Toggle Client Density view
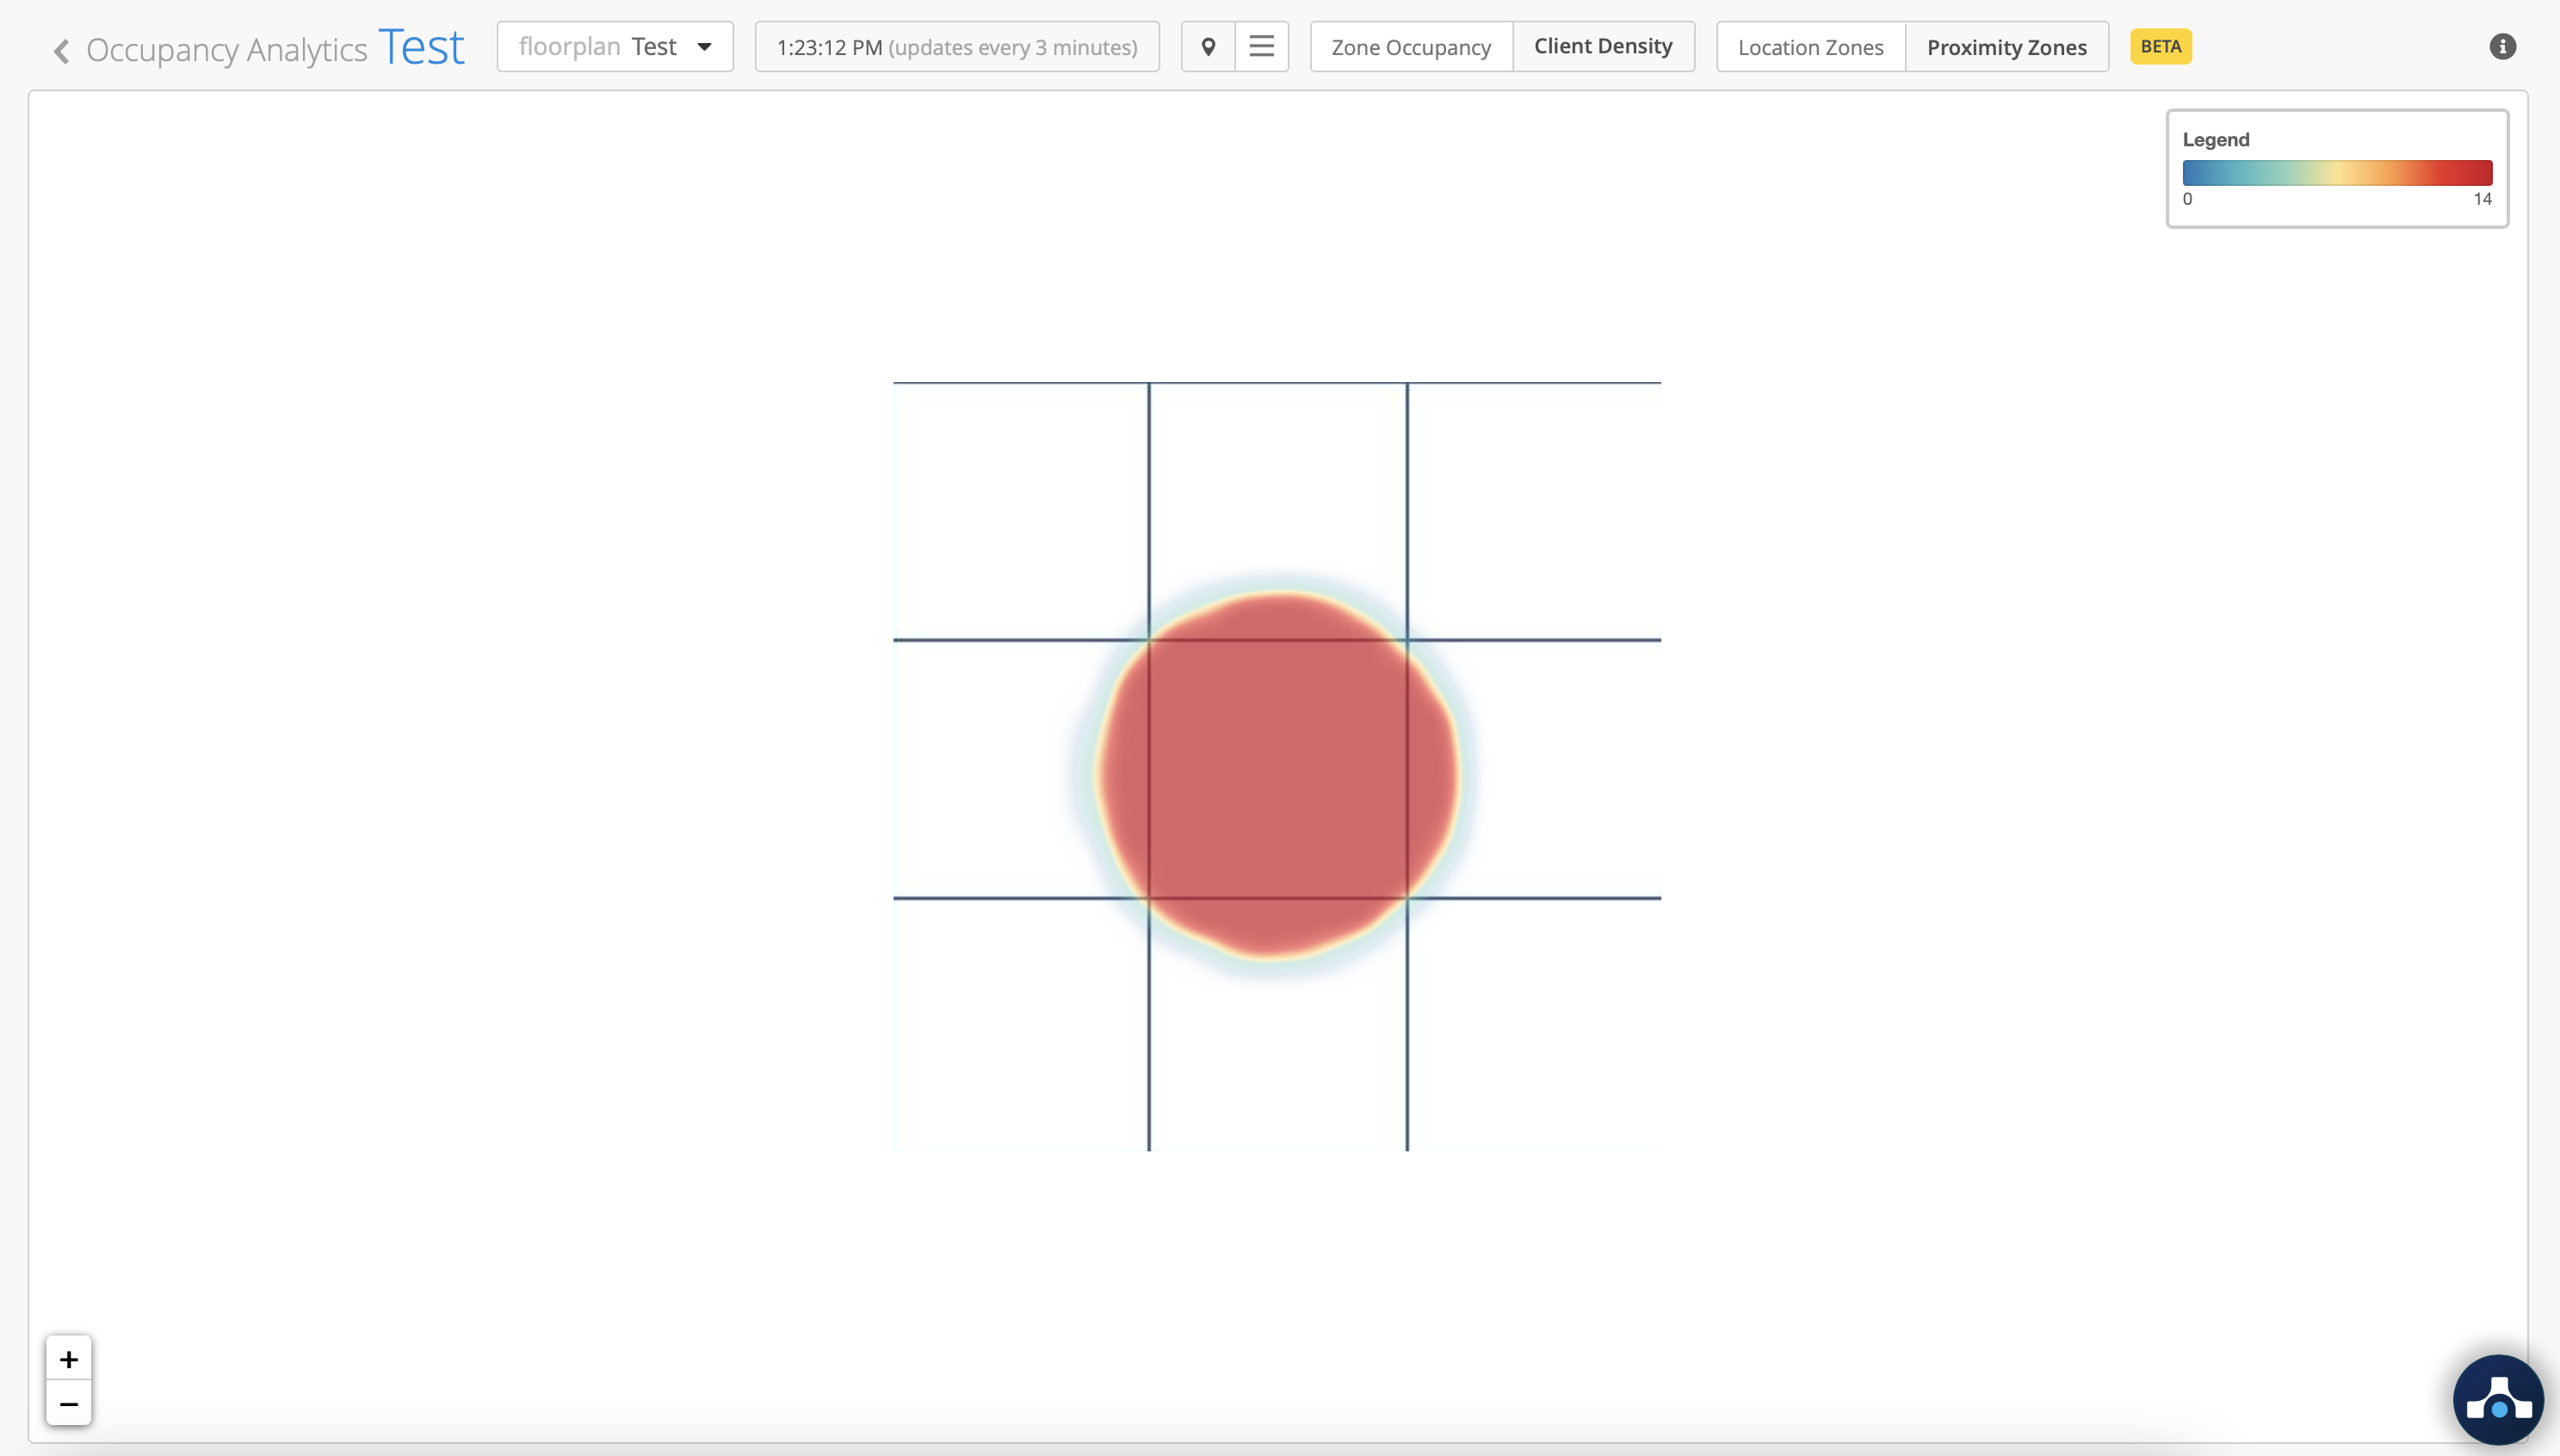Image resolution: width=2560 pixels, height=1456 pixels. (1603, 47)
